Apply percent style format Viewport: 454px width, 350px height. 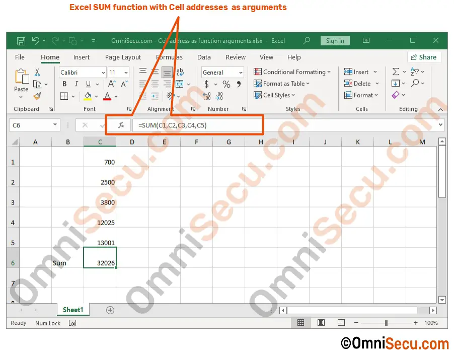pyautogui.click(x=226, y=84)
